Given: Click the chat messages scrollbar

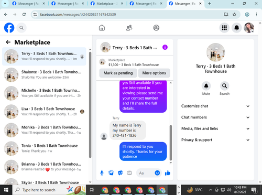Looking at the screenshot, I should [x=171, y=143].
